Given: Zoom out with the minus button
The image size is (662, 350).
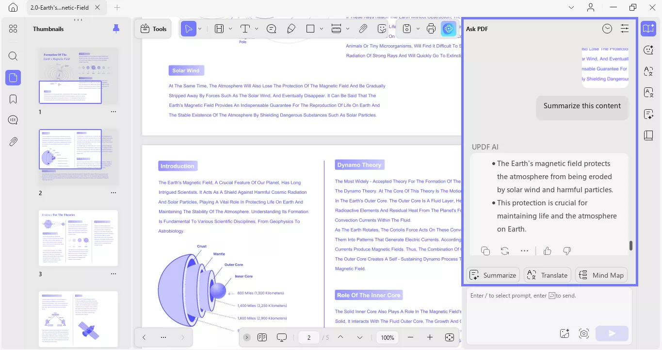Looking at the screenshot, I should (x=411, y=337).
